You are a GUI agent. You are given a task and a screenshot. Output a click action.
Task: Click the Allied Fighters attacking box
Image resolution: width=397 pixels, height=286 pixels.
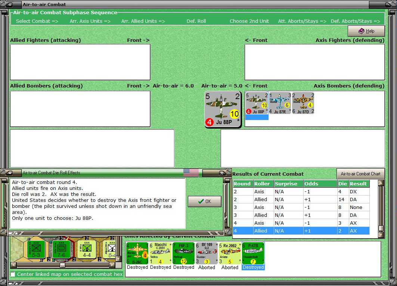(x=80, y=62)
